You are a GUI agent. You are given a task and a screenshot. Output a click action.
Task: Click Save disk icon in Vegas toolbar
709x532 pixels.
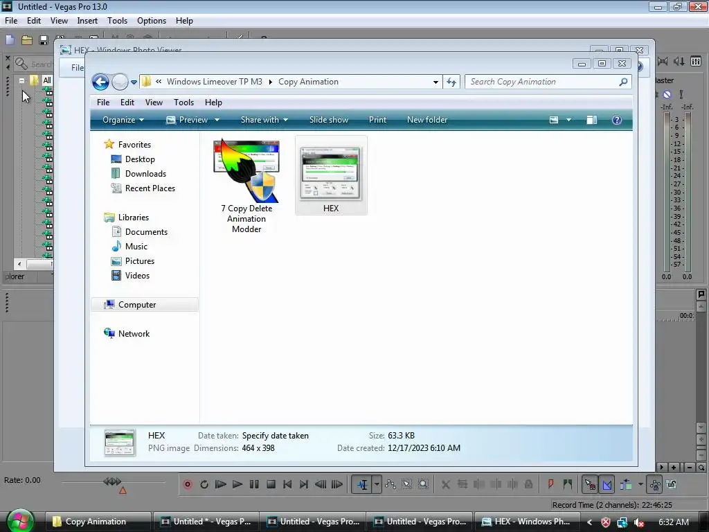coord(44,39)
